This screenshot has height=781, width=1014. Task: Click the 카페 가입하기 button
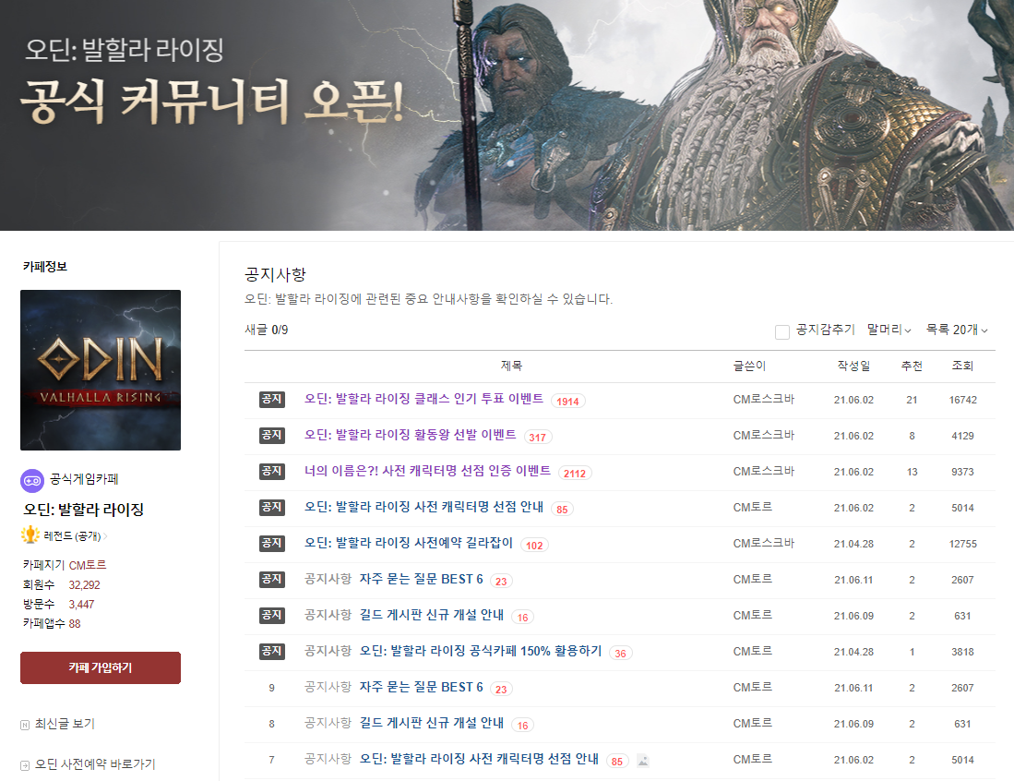pyautogui.click(x=101, y=667)
